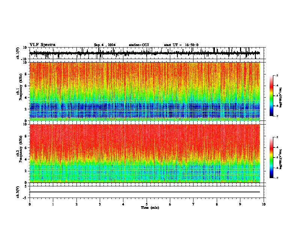Image resolution: width=297 pixels, height=229 pixels.
Task: Click the "5" tick of ch.3(V) axis
Action: click(26, 186)
